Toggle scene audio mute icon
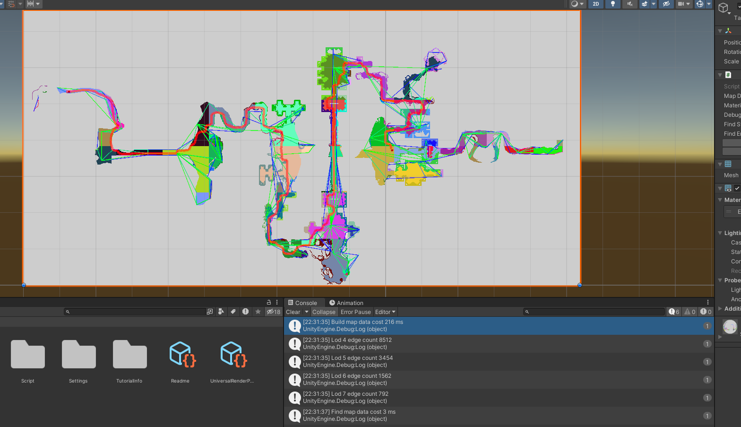 pos(630,4)
